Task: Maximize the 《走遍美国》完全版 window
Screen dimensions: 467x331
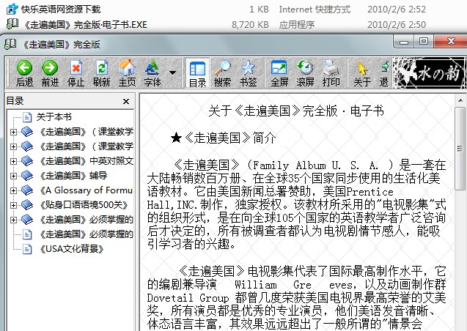Action: (424, 41)
